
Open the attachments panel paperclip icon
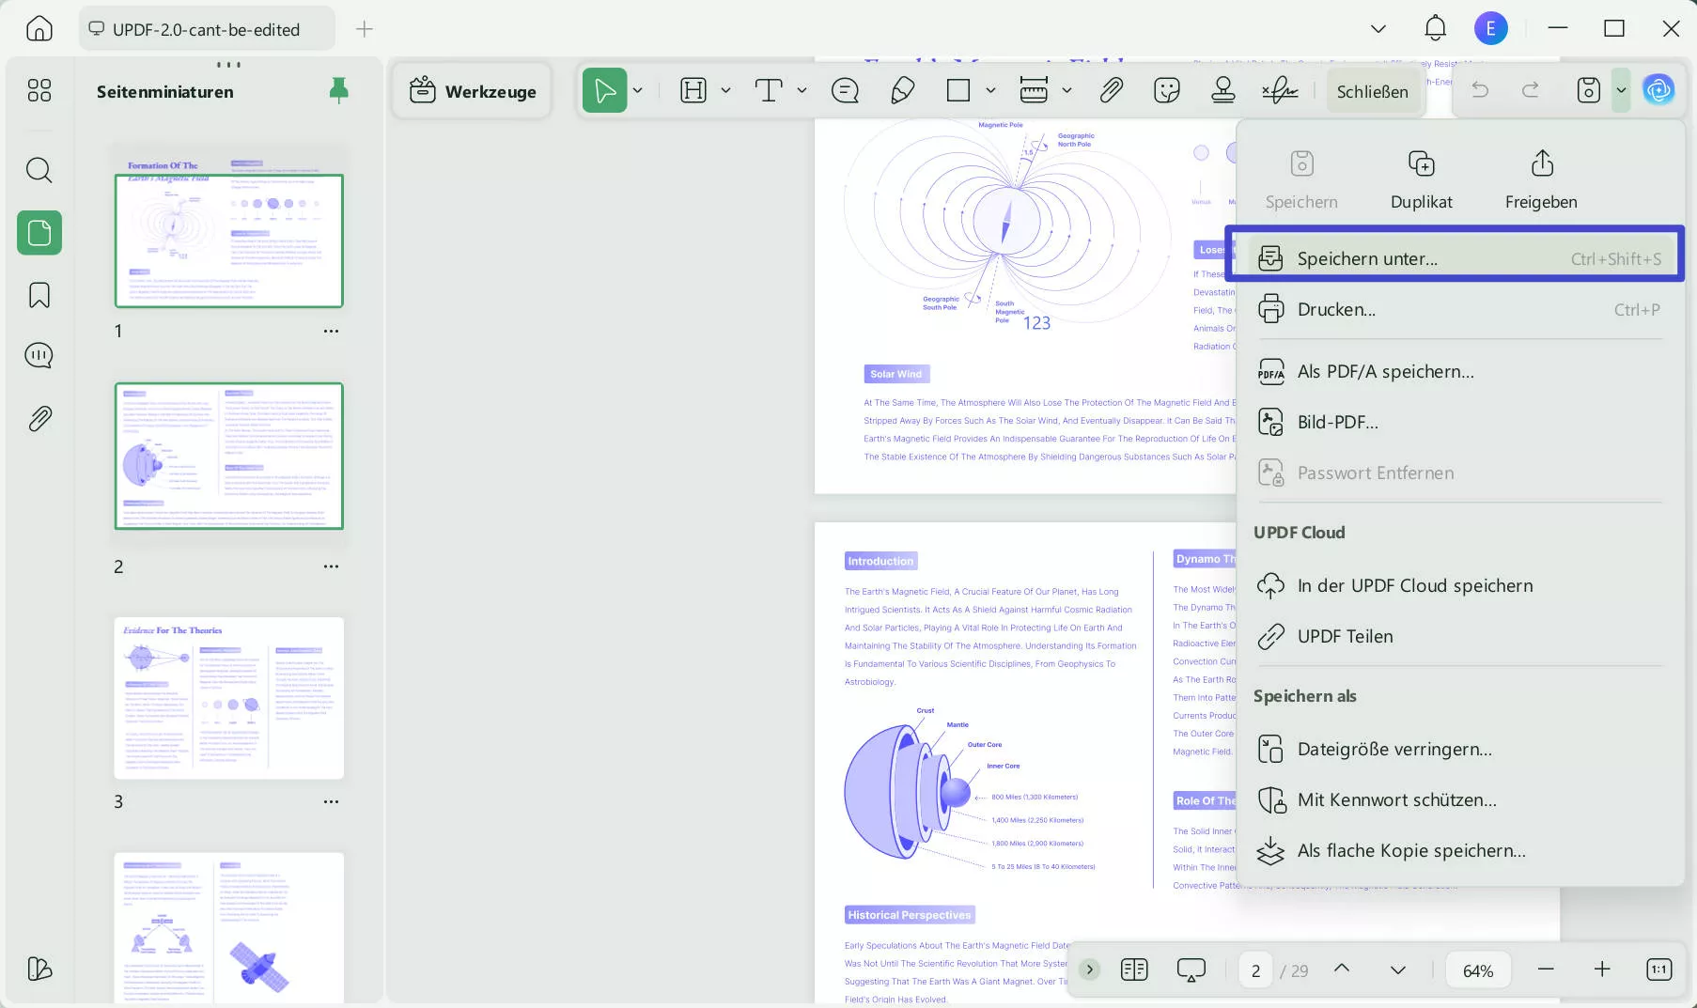click(x=39, y=418)
